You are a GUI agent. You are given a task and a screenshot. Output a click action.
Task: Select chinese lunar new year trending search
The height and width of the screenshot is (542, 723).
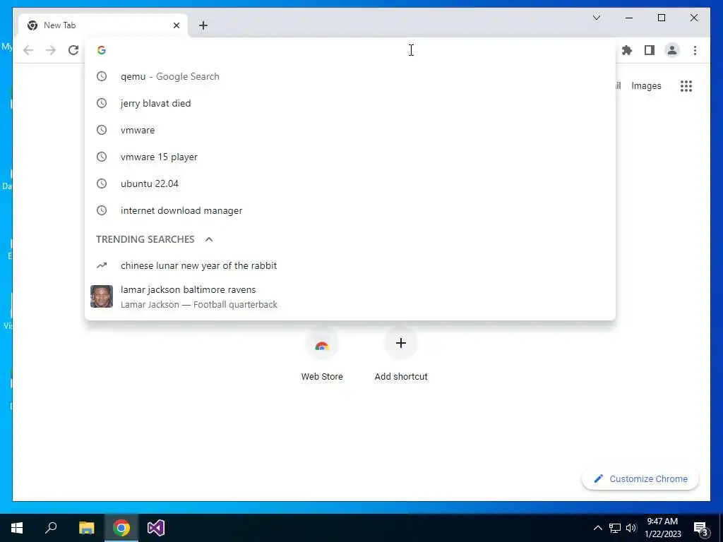click(x=350, y=265)
